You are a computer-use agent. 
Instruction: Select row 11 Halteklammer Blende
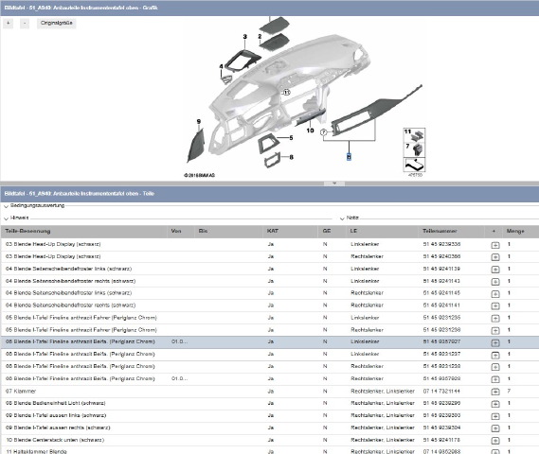(269, 450)
